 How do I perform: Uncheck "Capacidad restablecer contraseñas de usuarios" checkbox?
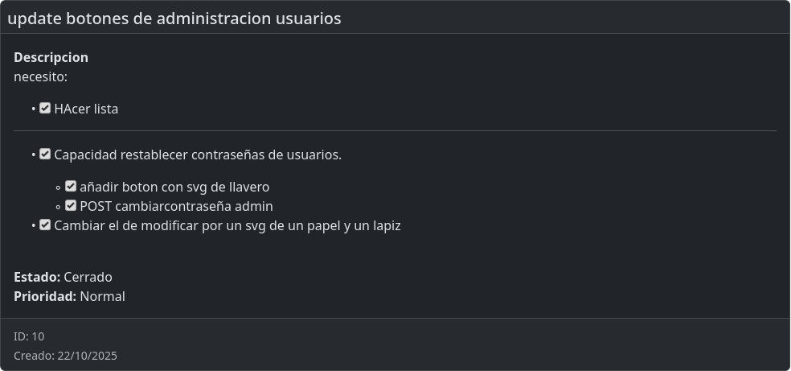point(45,154)
